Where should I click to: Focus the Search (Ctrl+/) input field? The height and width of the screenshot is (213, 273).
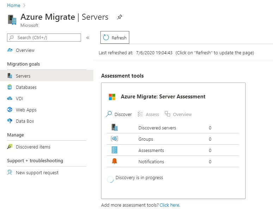click(44, 37)
